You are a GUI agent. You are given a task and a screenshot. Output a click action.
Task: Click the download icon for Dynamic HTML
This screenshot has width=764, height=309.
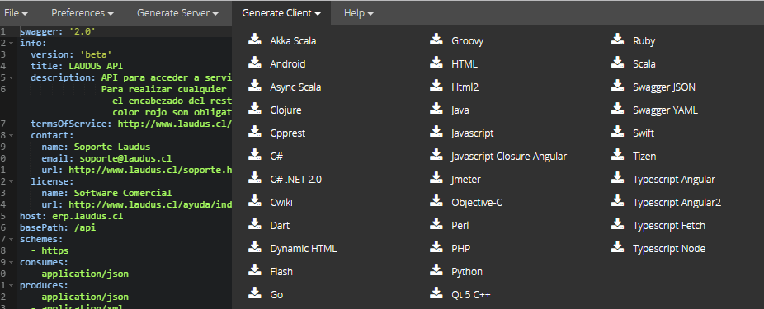pos(255,247)
